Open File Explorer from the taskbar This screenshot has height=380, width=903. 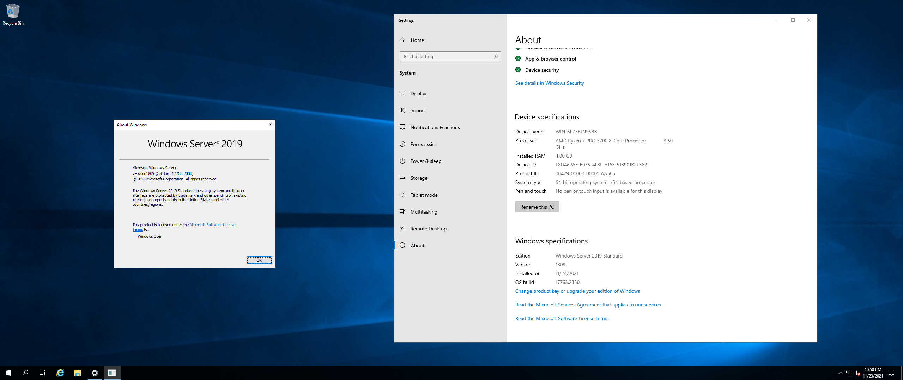(x=78, y=373)
